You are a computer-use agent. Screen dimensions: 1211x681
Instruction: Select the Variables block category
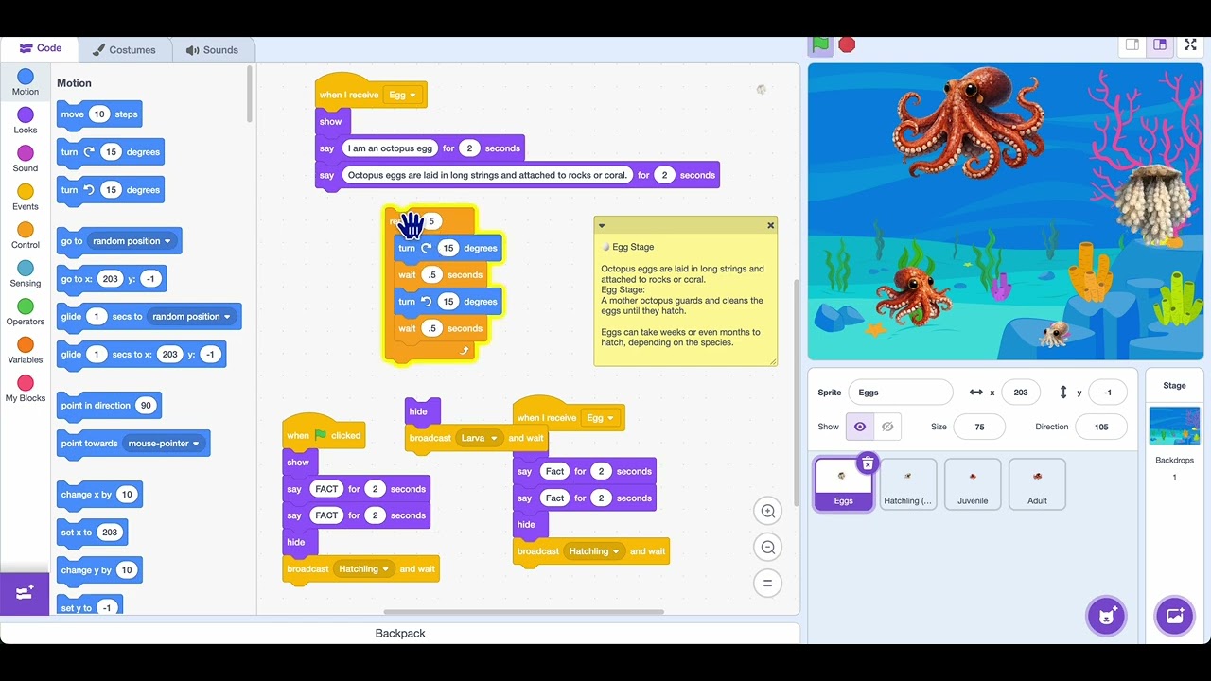[x=26, y=351]
